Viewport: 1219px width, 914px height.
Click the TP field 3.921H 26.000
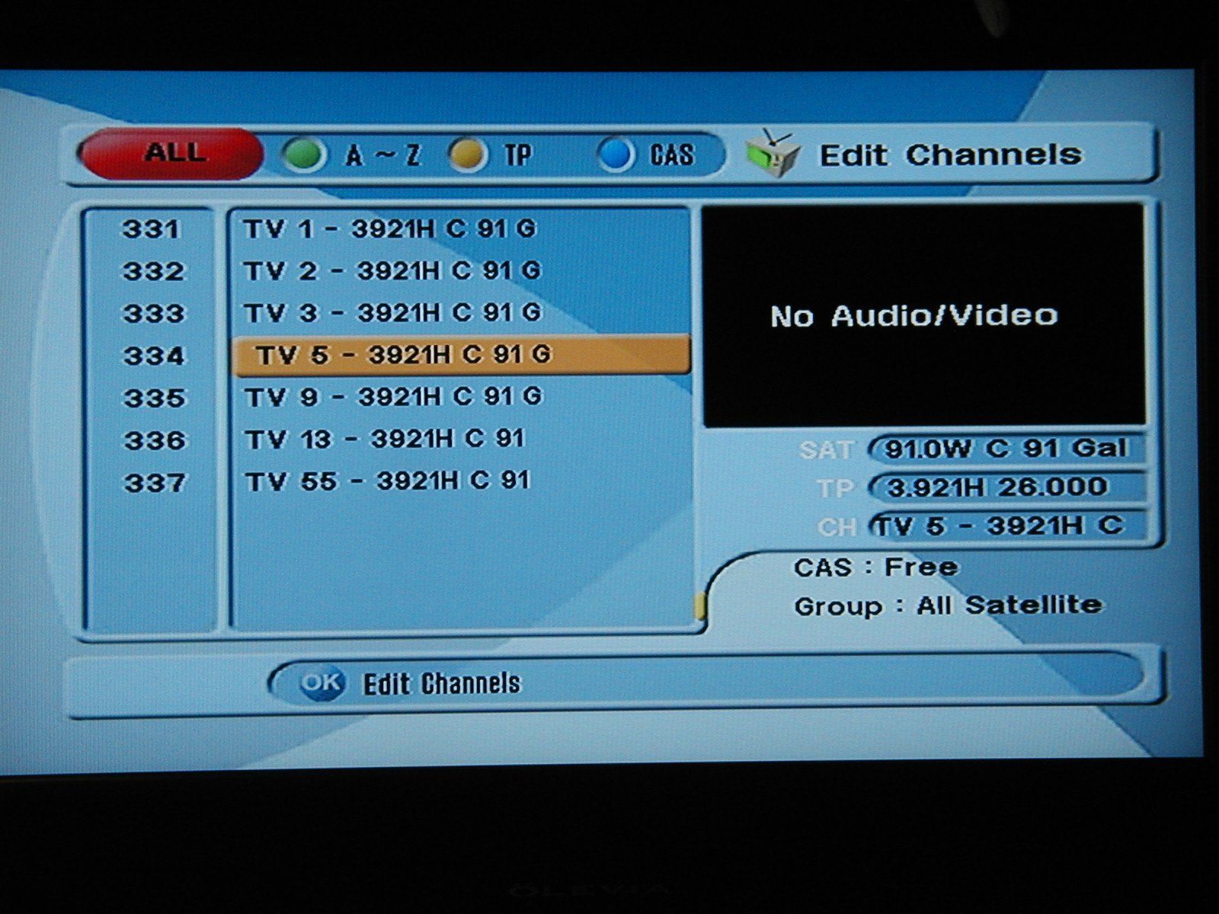pos(1006,487)
